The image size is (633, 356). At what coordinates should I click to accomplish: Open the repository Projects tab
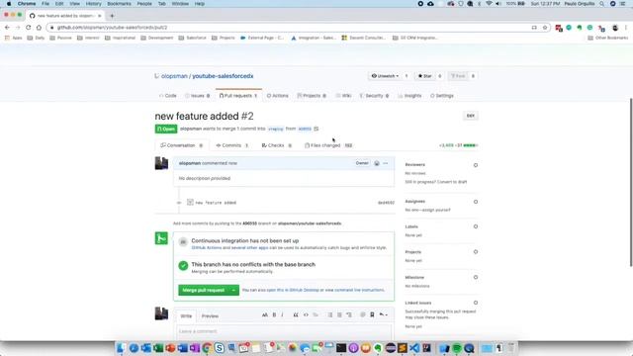(x=312, y=96)
